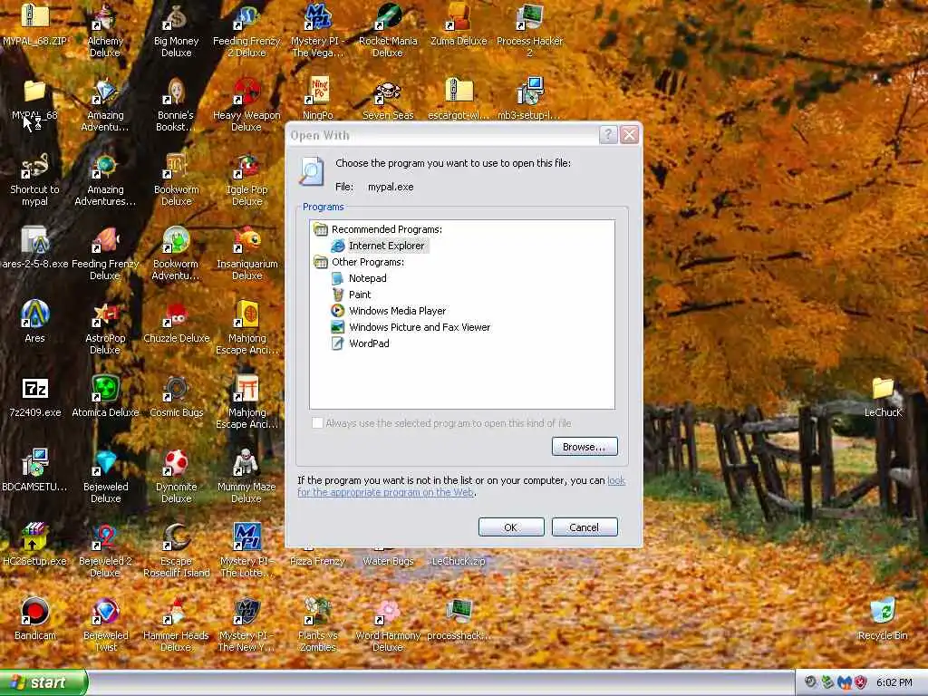Click the Open With help question-mark button

pyautogui.click(x=608, y=135)
